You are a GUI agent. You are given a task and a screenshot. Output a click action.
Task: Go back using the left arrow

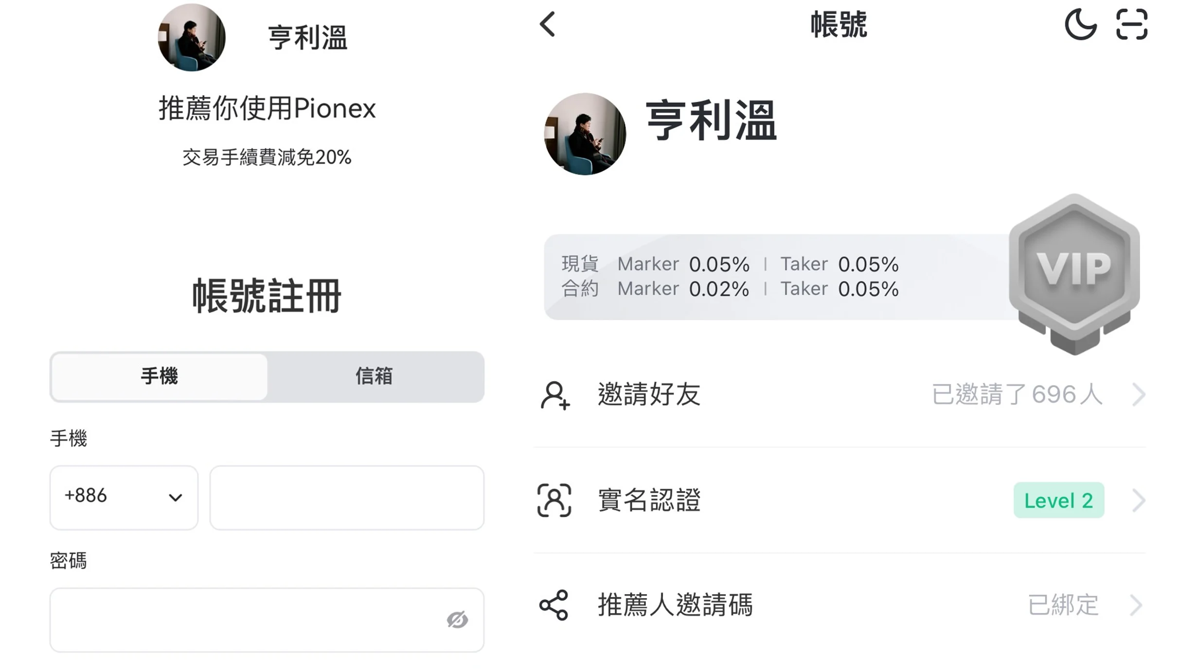coord(548,24)
